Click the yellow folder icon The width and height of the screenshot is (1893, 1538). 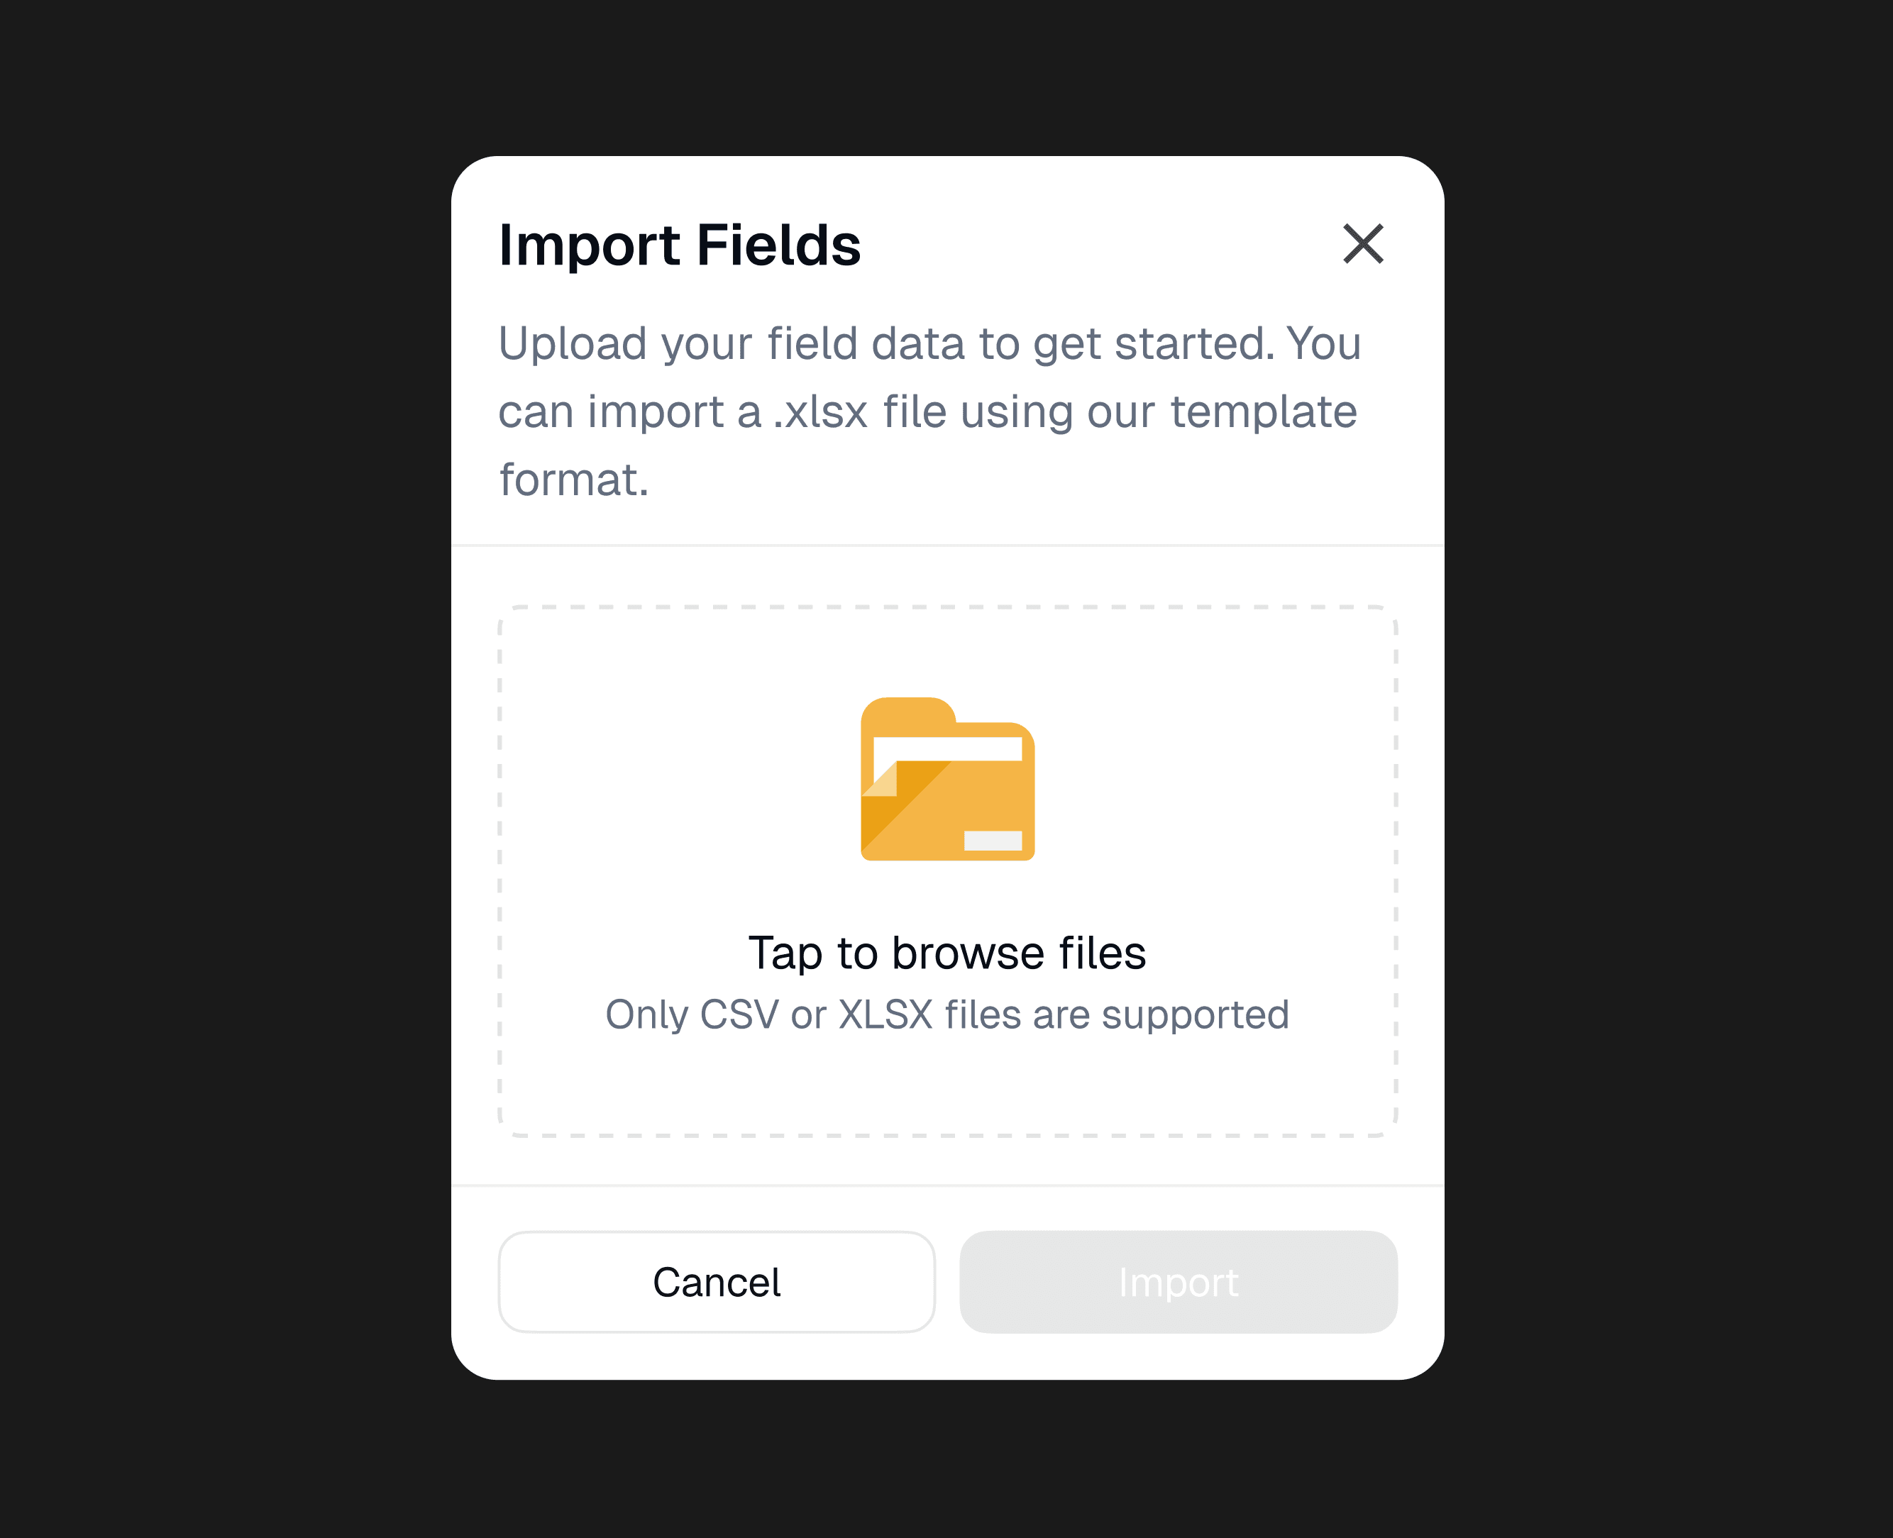(947, 779)
